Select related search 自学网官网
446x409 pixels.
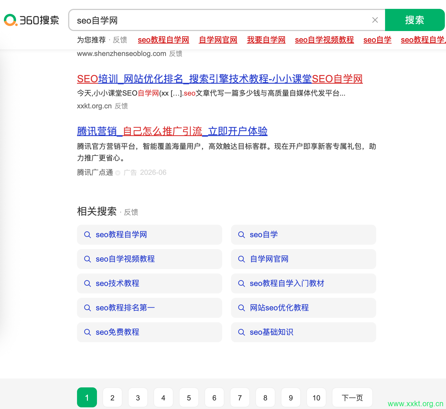click(304, 259)
